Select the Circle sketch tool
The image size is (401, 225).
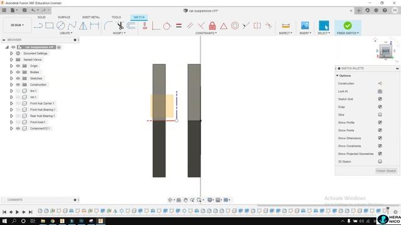click(61, 26)
